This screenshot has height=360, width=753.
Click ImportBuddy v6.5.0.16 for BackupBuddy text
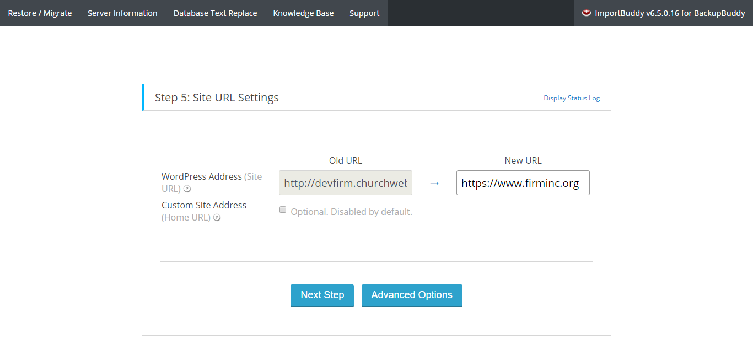tap(670, 13)
